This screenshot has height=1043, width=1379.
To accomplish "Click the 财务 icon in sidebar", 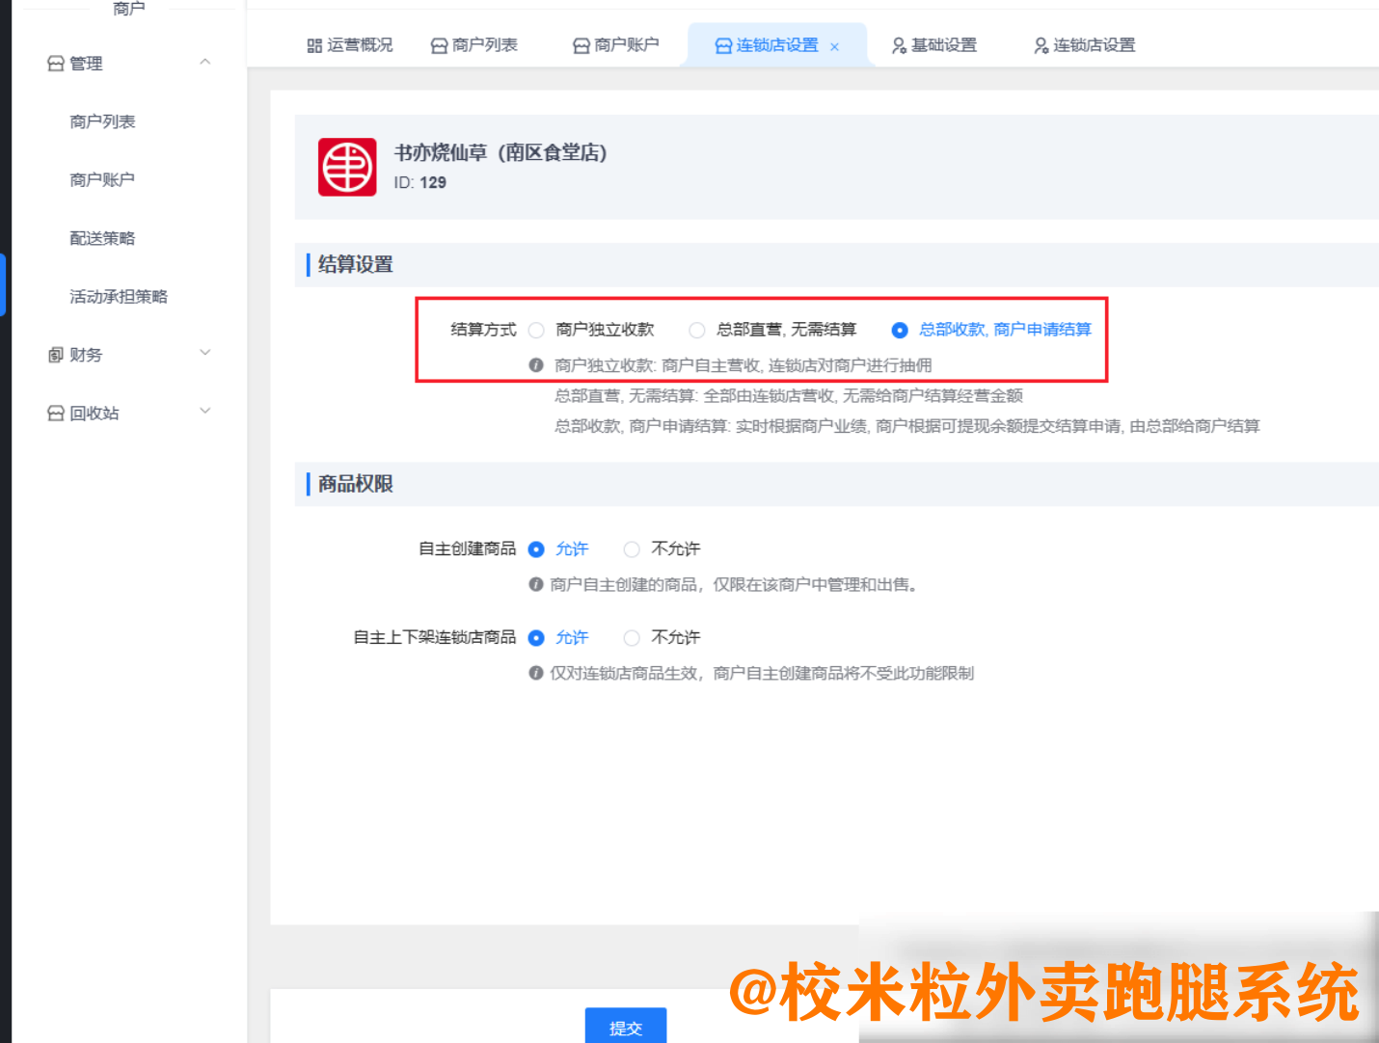I will click(x=56, y=355).
